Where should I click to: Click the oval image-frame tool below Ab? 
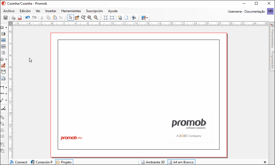point(3,46)
